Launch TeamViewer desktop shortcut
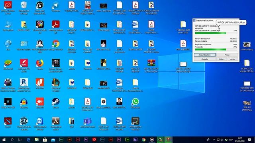This screenshot has height=143, width=255. point(40,124)
